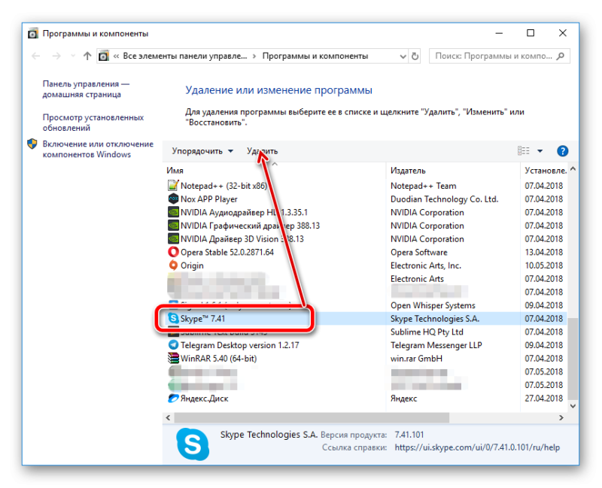Click publisher Opera Software
The width and height of the screenshot is (602, 488).
click(419, 252)
